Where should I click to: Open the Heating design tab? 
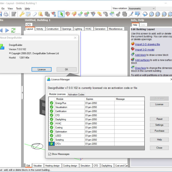52,166
